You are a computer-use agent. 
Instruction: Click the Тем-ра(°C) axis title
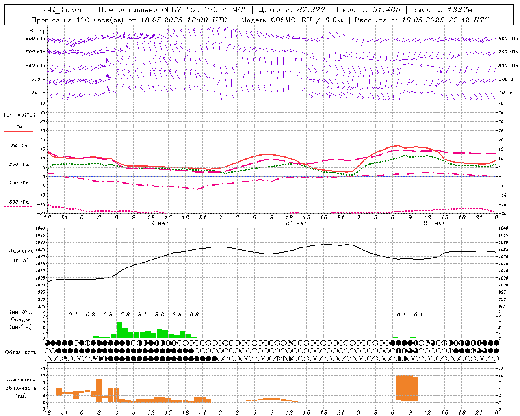[19, 115]
